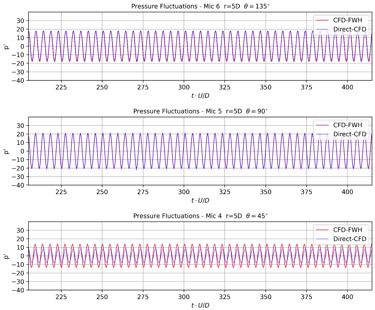Click the 400 x-axis tick label in Mic 4 plot
This screenshot has width=375, height=310.
click(347, 297)
